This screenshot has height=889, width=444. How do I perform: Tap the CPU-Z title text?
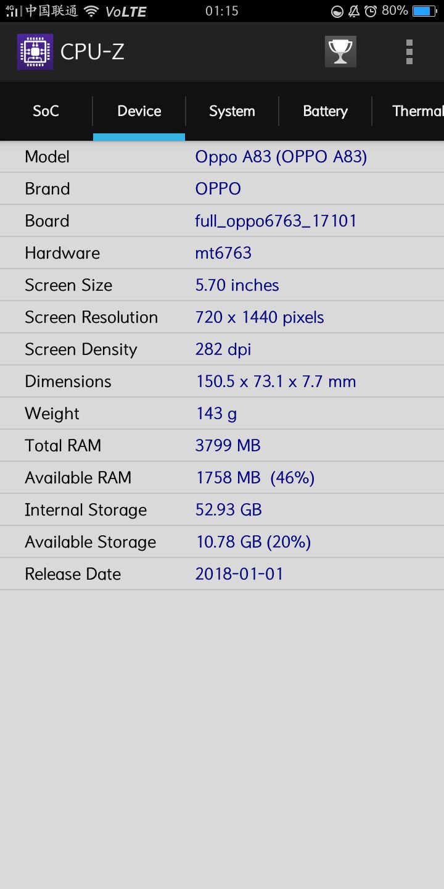(x=92, y=52)
